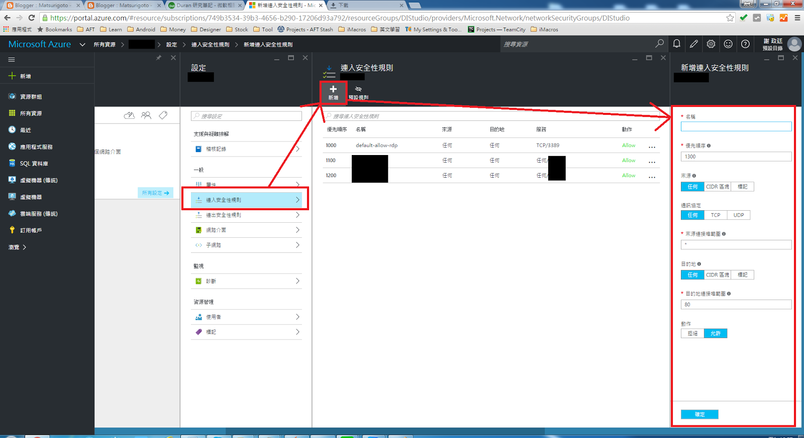Switch to the Duran 研究筆記 browser tab
Screen dimensions: 804x438
coord(205,5)
